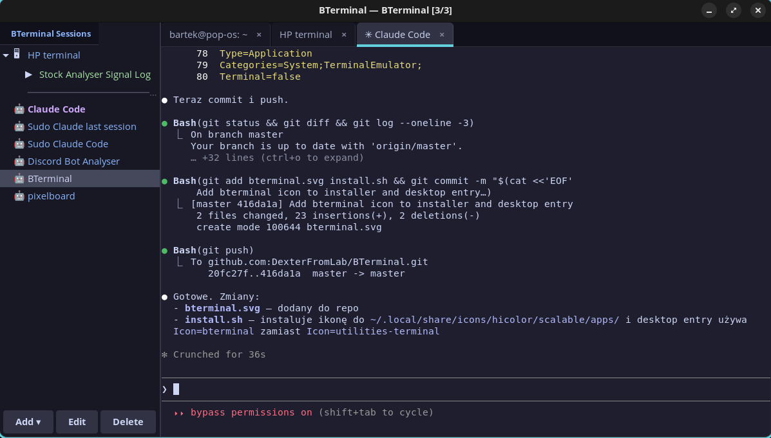Click the robot icon beside Sudo Claude Code
This screenshot has height=438, width=771.
tap(19, 143)
